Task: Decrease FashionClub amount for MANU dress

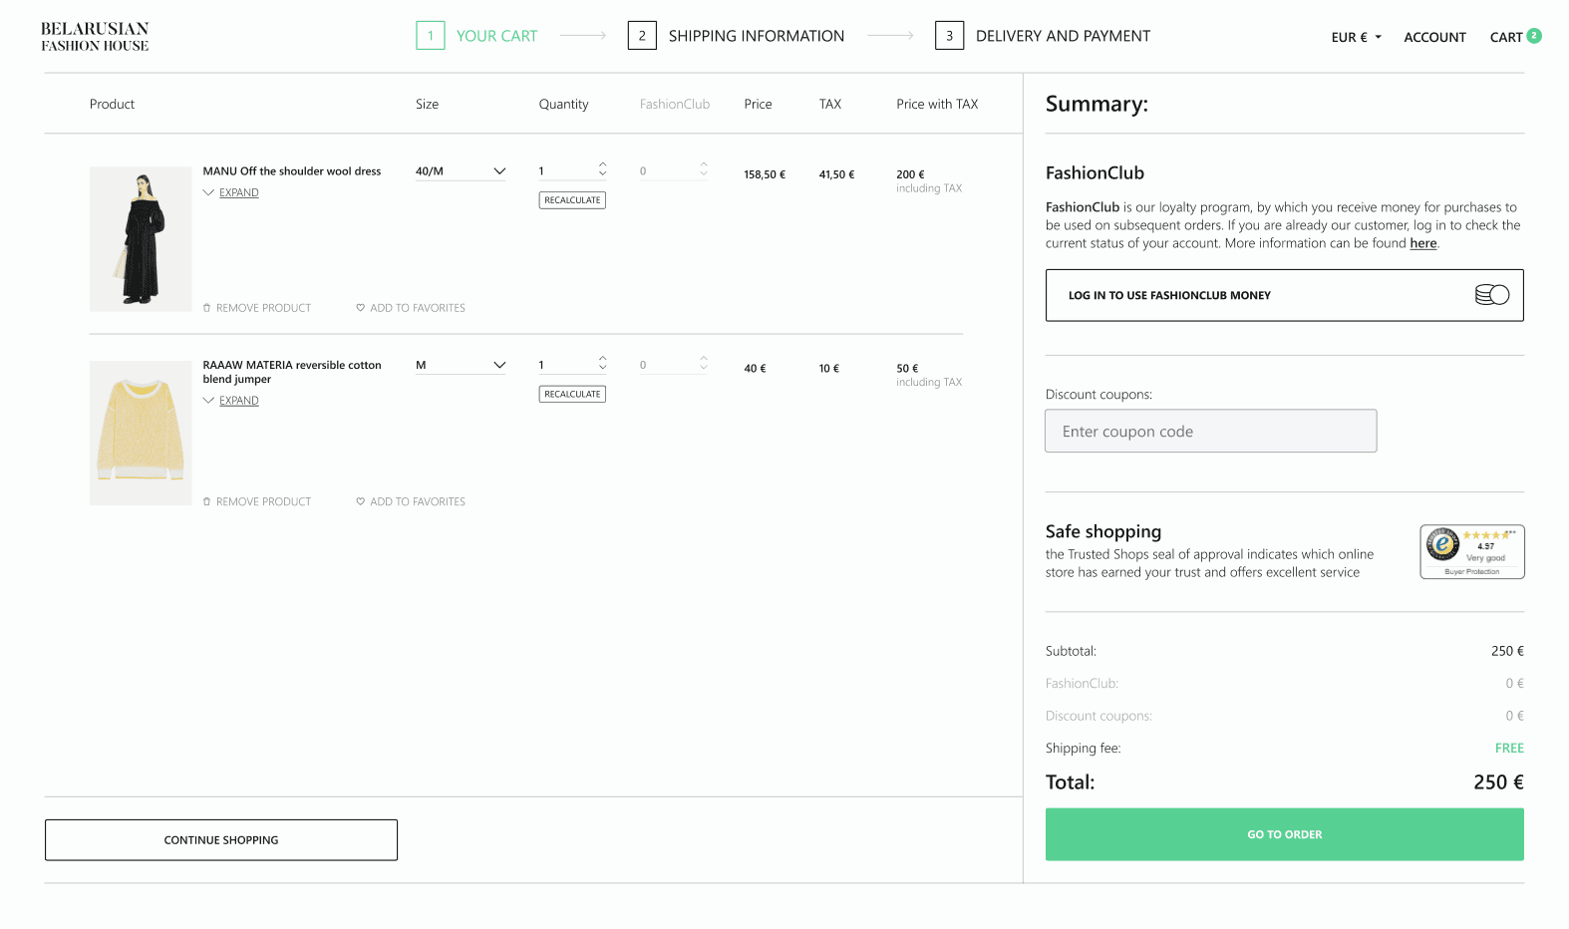Action: point(704,174)
